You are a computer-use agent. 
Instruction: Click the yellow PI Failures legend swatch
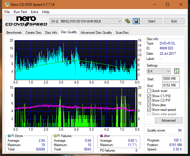tap(55, 136)
